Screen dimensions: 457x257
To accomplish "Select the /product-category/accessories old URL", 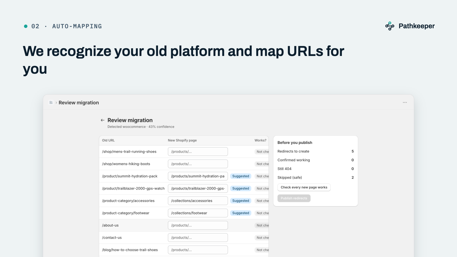I will pyautogui.click(x=128, y=201).
